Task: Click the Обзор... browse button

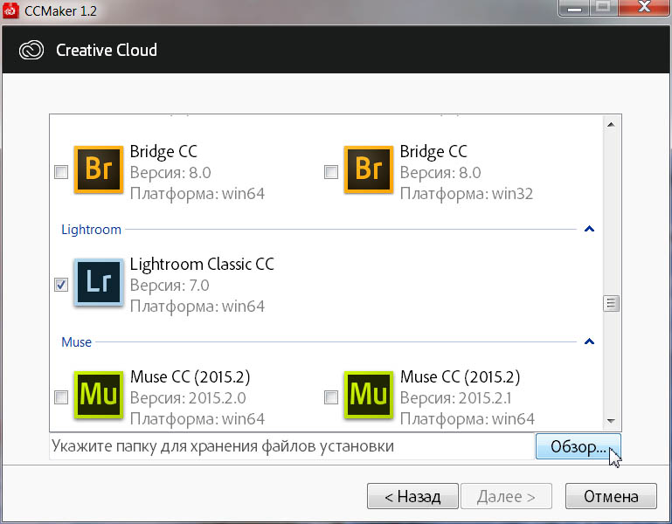Action: click(x=578, y=446)
